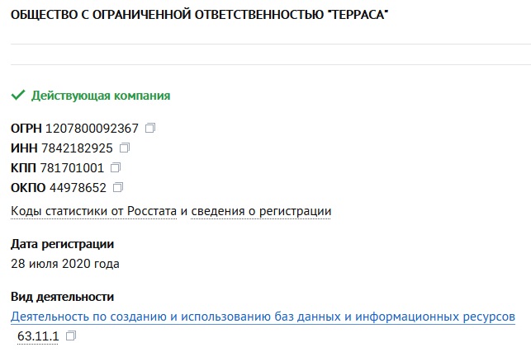Screen dimensions: 531x352
Task: Click the КПП value 781701001
Action: 72,167
